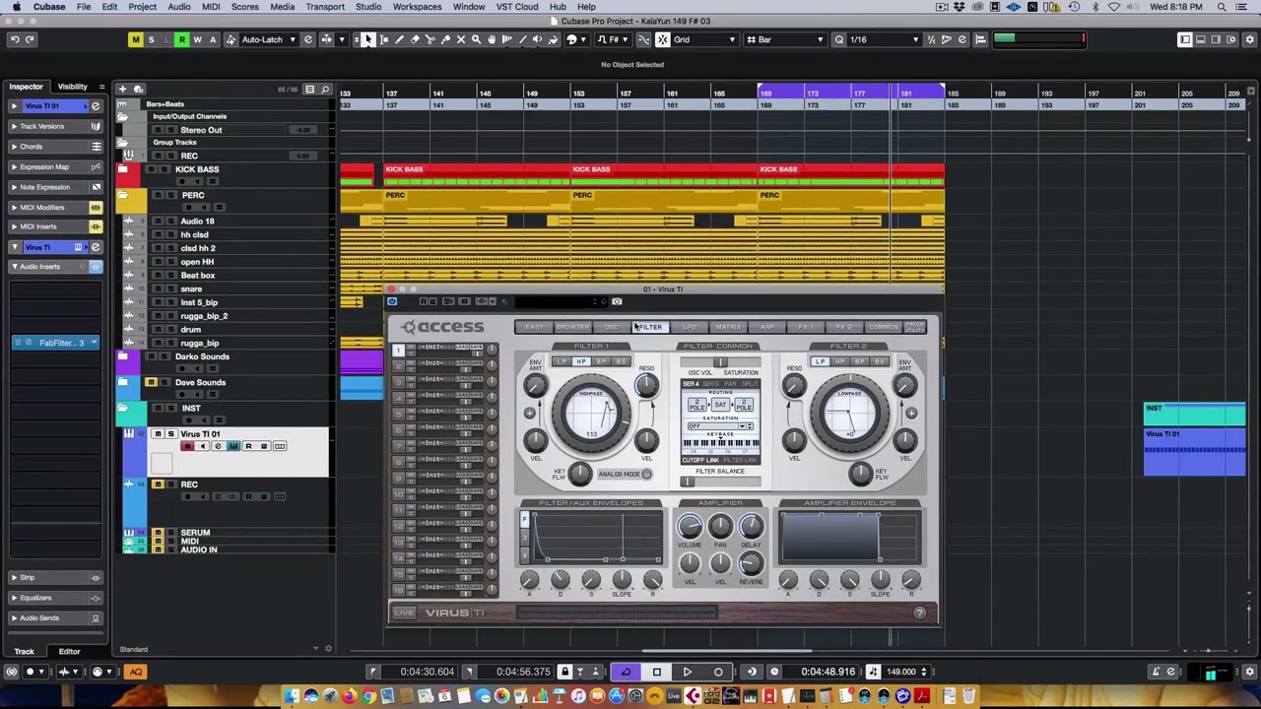
Task: Toggle the AQ auto-quantize button
Action: [x=135, y=672]
